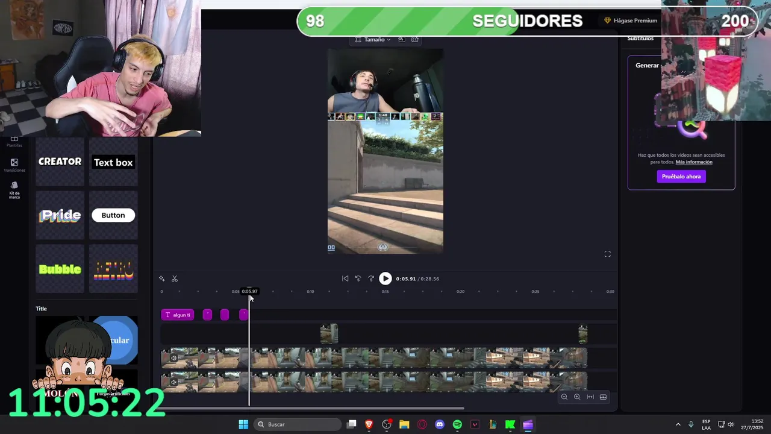Select the short overlay clip near 0:10
Viewport: 771px width, 434px height.
pos(329,334)
